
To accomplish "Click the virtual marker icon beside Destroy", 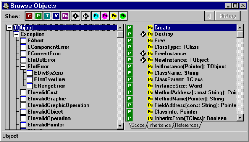I will pos(143,34).
